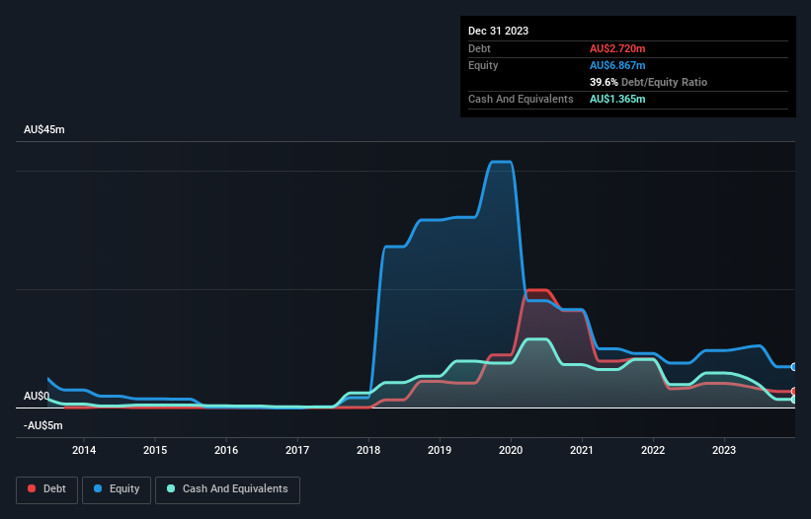This screenshot has height=519, width=811.
Task: Click the red Debt legend dot
Action: click(x=32, y=488)
